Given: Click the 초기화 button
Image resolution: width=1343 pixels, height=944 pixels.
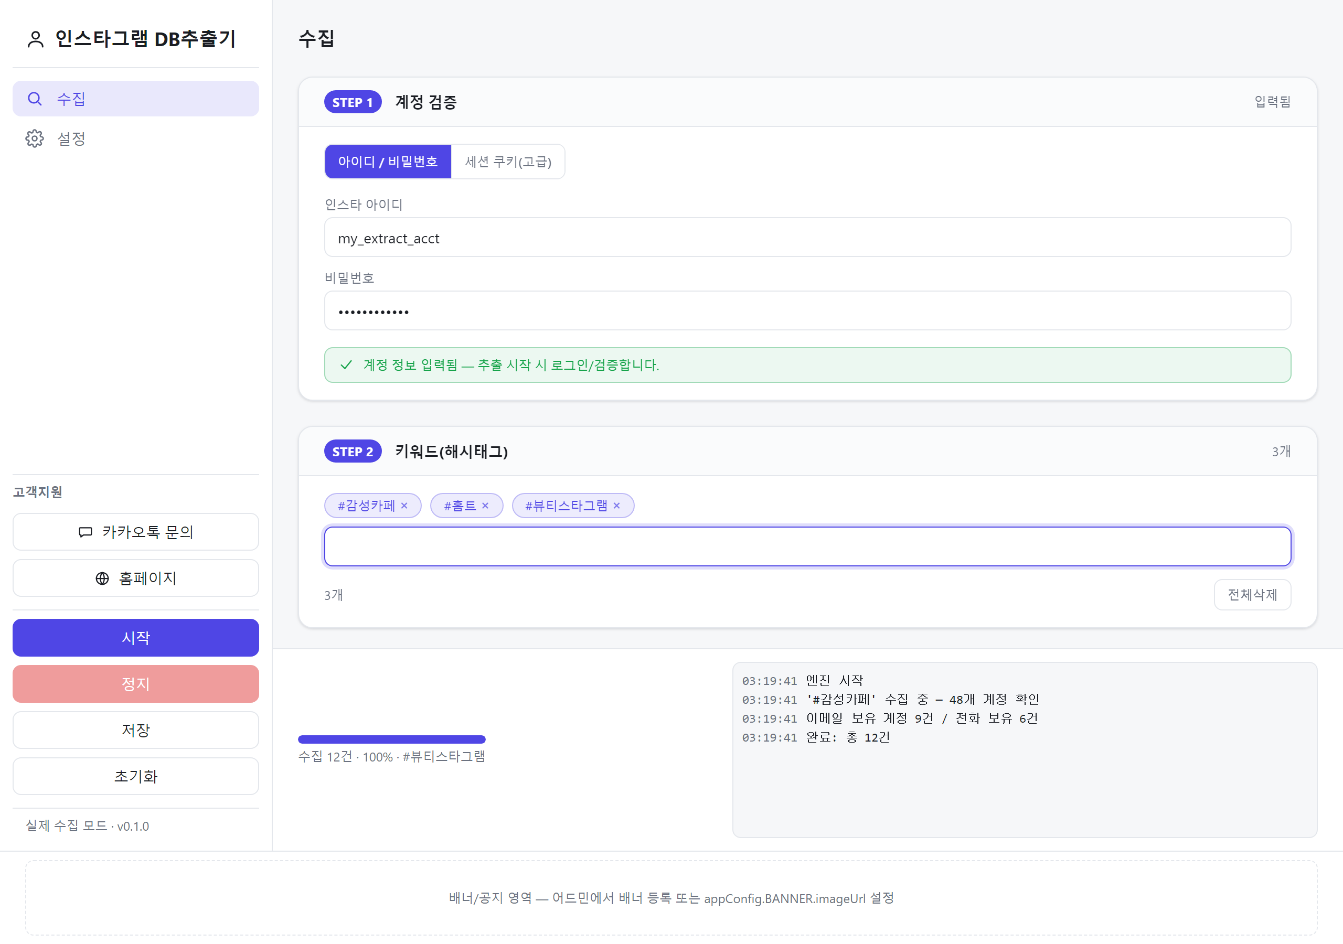Looking at the screenshot, I should pyautogui.click(x=136, y=777).
